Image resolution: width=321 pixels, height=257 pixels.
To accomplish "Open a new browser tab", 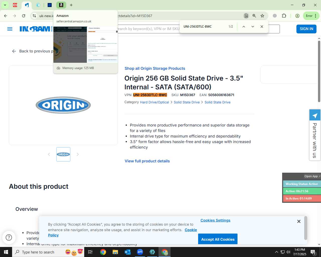I will click(x=71, y=5).
